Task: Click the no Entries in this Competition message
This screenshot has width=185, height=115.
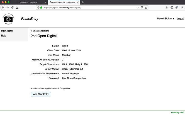Action: point(50,88)
